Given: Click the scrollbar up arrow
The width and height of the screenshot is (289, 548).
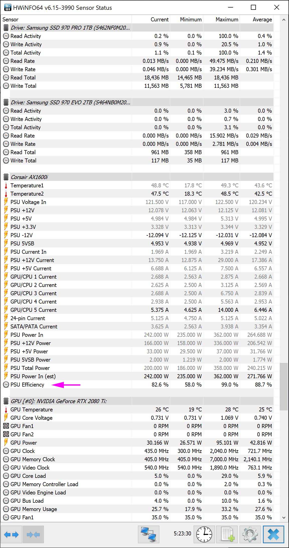Looking at the screenshot, I should (x=284, y=20).
